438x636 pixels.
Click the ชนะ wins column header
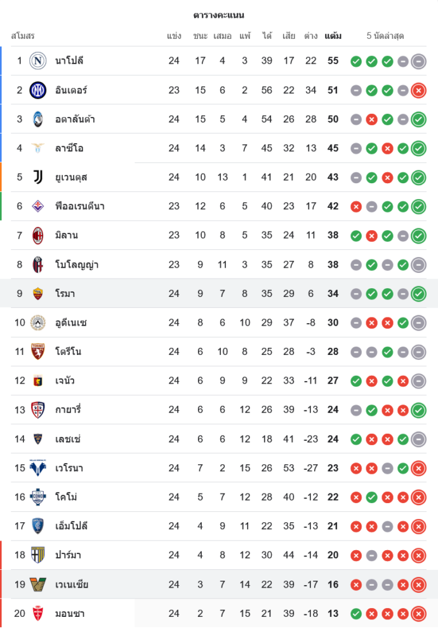tap(201, 36)
